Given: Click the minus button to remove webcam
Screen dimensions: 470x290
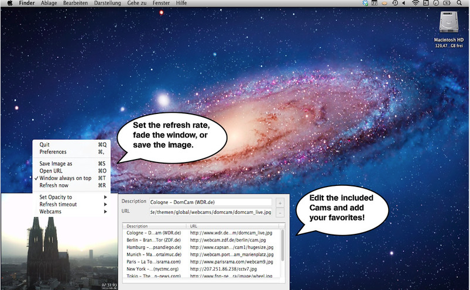Looking at the screenshot, I should (x=280, y=212).
